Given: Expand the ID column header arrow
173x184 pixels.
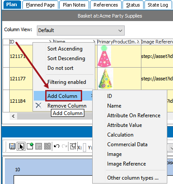Looking at the screenshot, I should click(50, 42).
